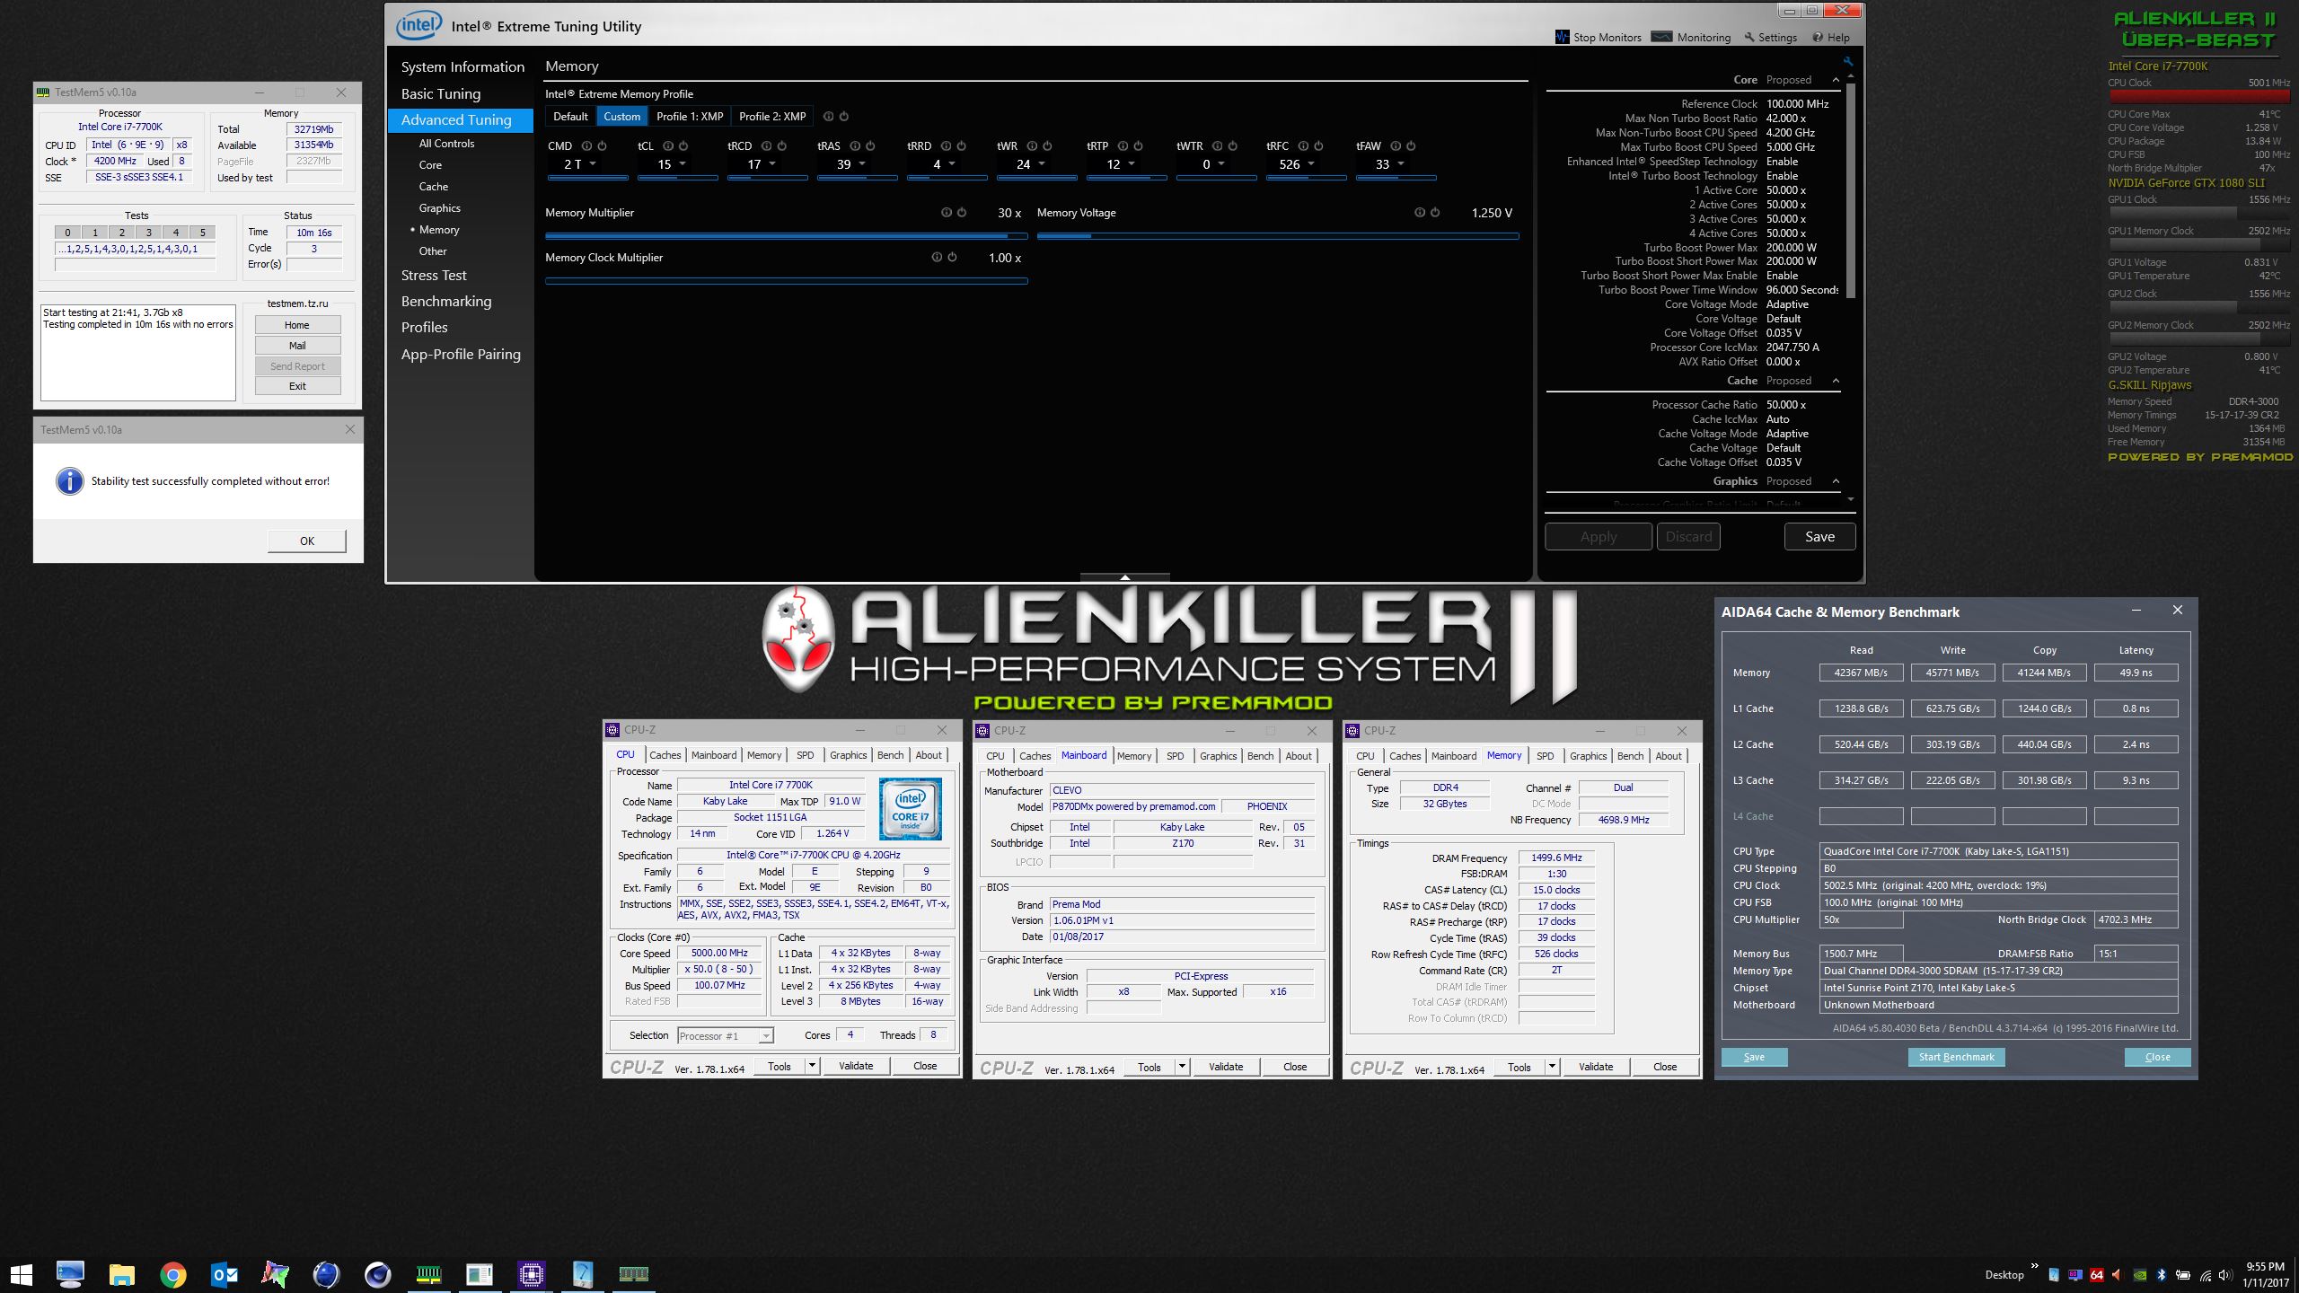Open Monitoring in XTU toolbar
The height and width of the screenshot is (1293, 2299).
pos(1691,38)
